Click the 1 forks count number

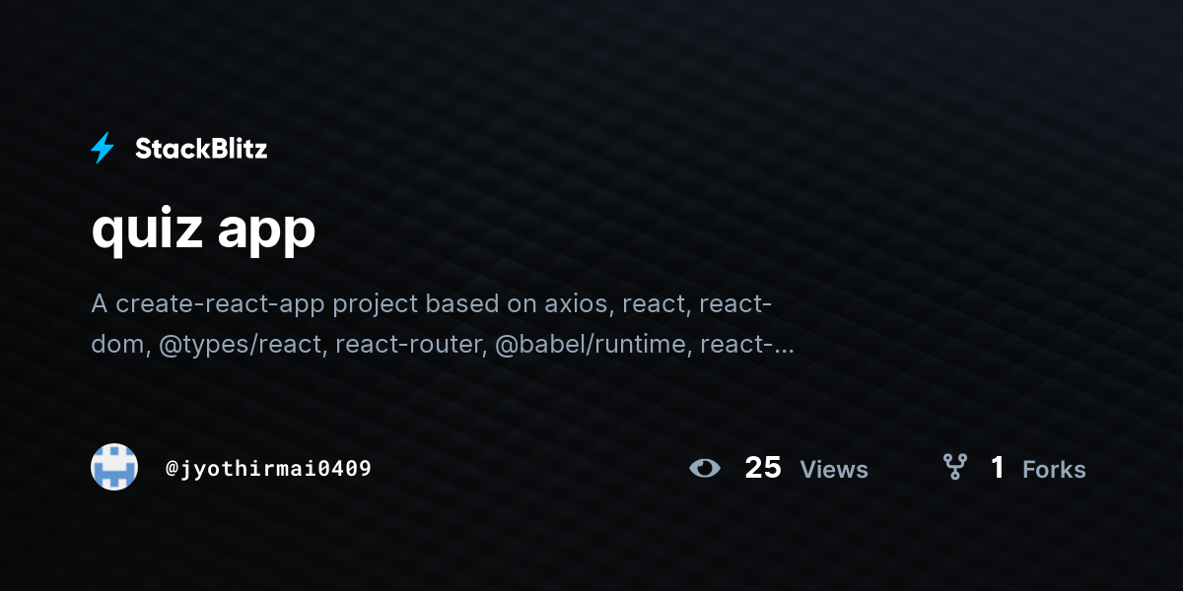[x=998, y=468]
